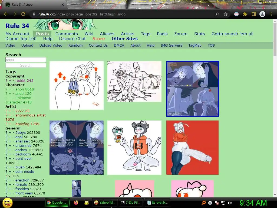The image size is (277, 208).
Task: Open 'its over.txt' Notepad taskbar item
Action: pyautogui.click(x=157, y=203)
